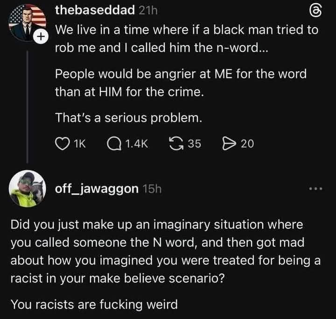
Task: Open the 21h timestamp on post
Action: (x=148, y=10)
